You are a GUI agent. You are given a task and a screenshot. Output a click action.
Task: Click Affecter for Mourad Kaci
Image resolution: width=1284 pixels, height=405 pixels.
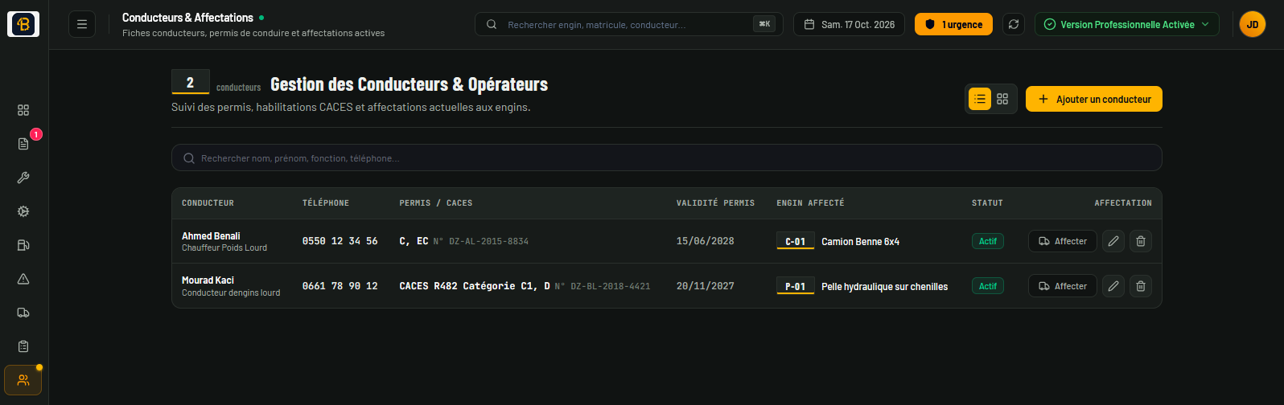point(1063,286)
